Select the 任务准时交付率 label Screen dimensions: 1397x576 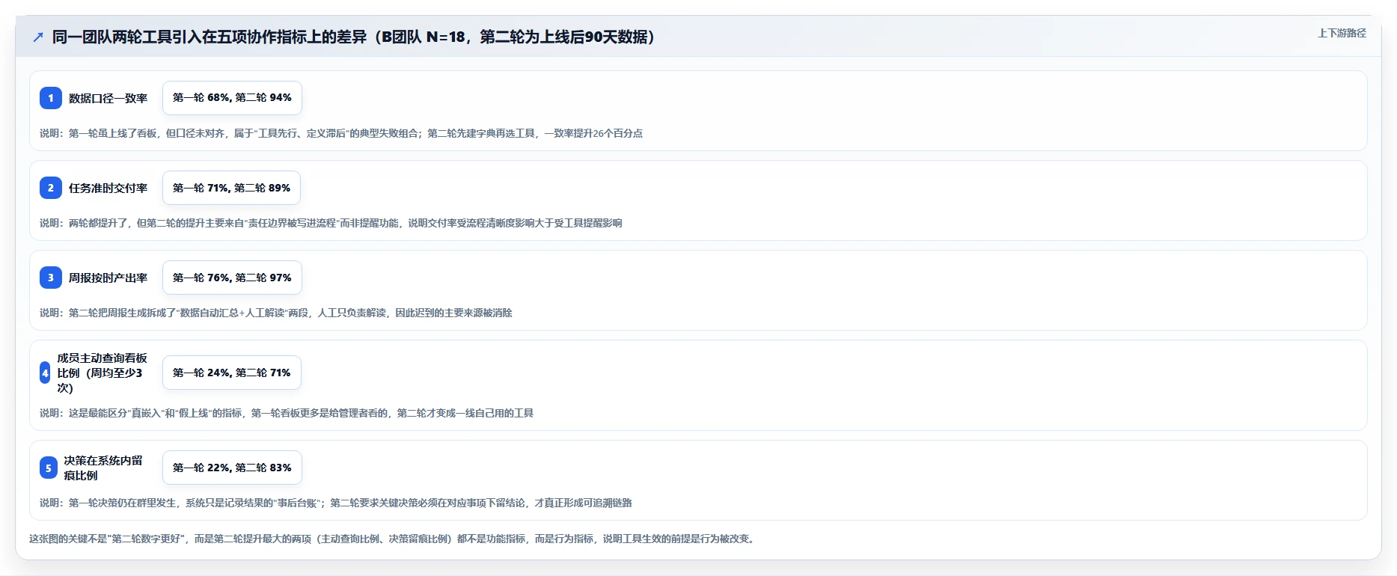coord(108,188)
